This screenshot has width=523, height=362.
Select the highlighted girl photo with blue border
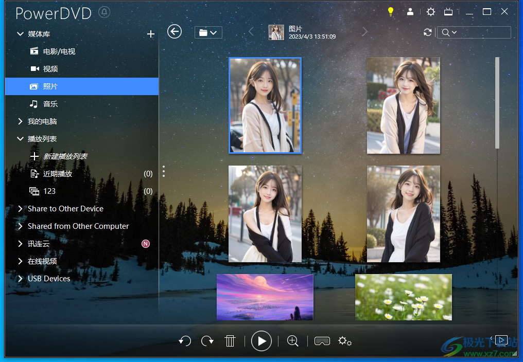tap(265, 105)
